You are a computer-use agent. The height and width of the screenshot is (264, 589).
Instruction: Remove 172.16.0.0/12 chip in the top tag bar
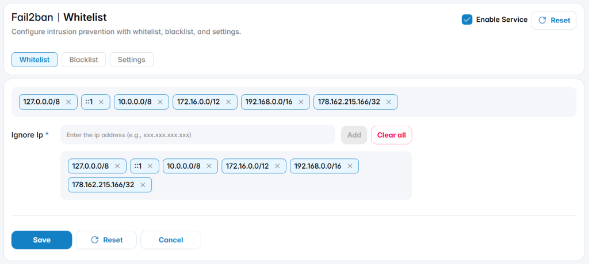(228, 102)
